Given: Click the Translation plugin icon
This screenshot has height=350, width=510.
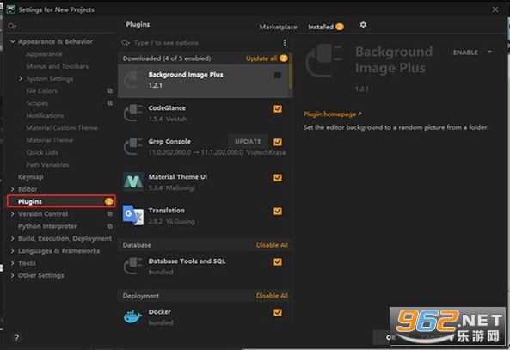Looking at the screenshot, I should 132,215.
